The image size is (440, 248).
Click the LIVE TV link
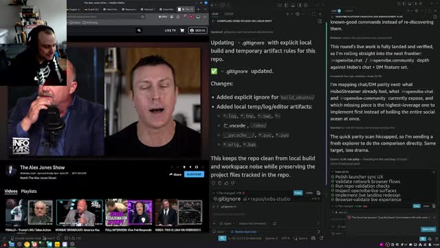(x=170, y=30)
